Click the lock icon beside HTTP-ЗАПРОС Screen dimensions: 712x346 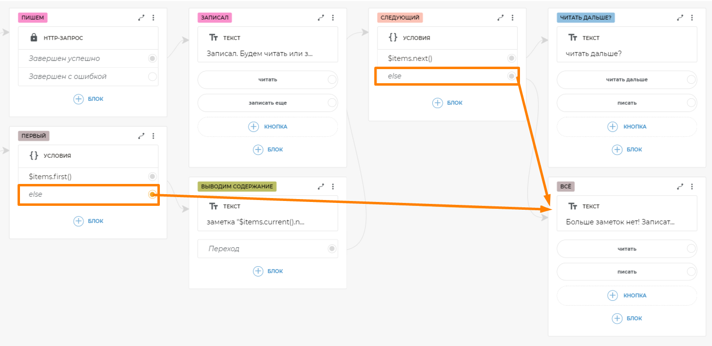click(x=34, y=37)
